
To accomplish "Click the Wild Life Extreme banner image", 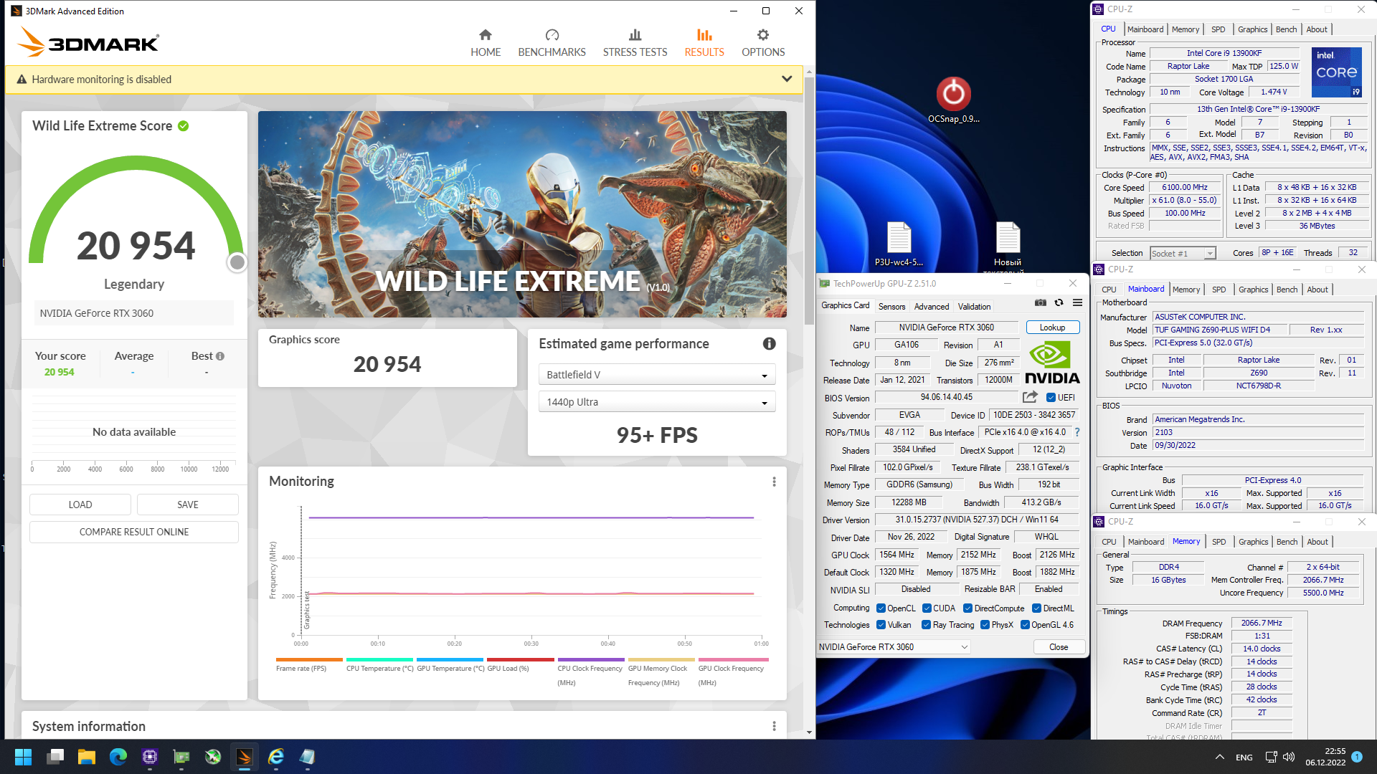I will pyautogui.click(x=522, y=214).
